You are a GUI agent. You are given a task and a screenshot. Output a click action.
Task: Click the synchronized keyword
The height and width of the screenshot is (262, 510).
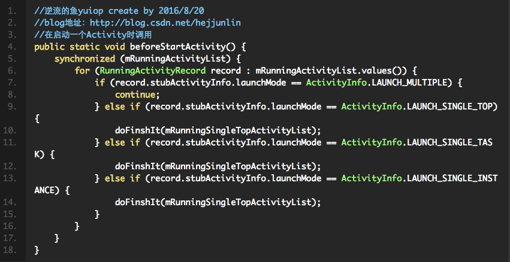point(84,58)
